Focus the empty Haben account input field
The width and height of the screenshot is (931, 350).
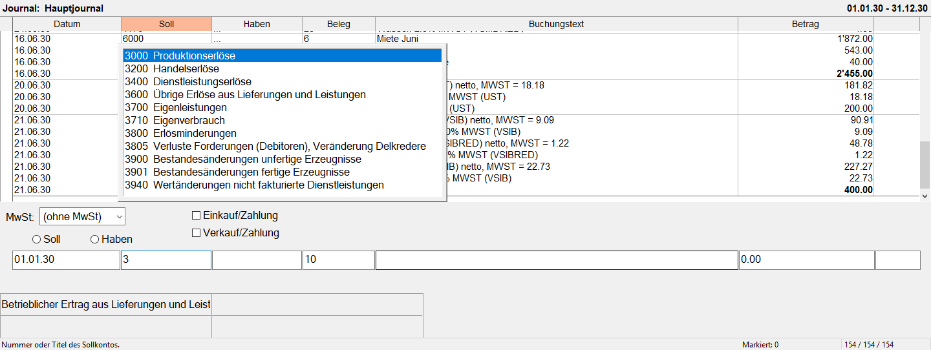click(x=257, y=260)
